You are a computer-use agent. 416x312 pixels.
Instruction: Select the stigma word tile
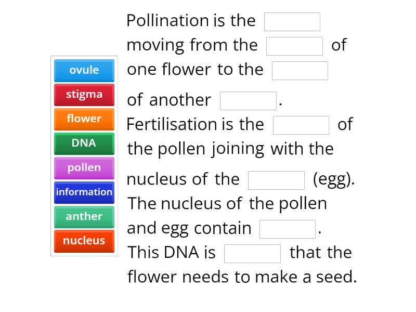(x=84, y=95)
